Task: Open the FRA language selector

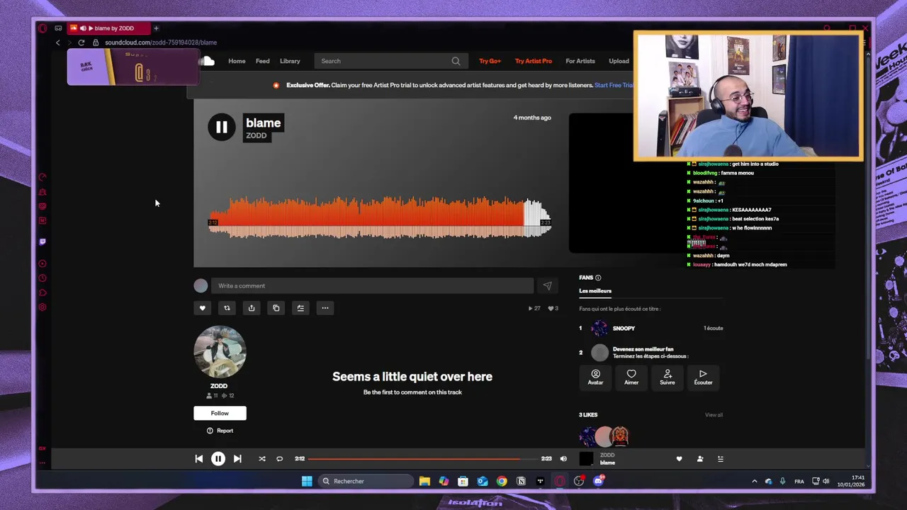Action: tap(799, 482)
